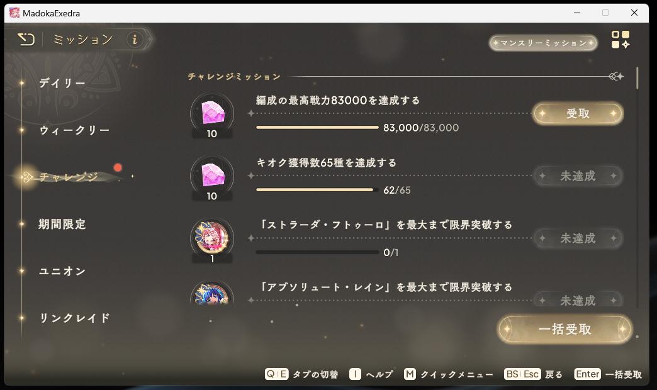Click the back arrow icon beside ミッション
The width and height of the screenshot is (657, 390).
coord(26,40)
